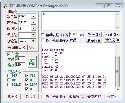Expand the 数据位 dropdown showing 8
The height and width of the screenshot is (103, 125).
(x=33, y=29)
